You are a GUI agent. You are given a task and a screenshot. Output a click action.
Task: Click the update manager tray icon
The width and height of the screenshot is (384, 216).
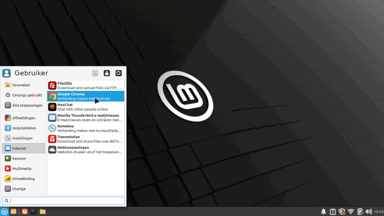[x=333, y=211]
